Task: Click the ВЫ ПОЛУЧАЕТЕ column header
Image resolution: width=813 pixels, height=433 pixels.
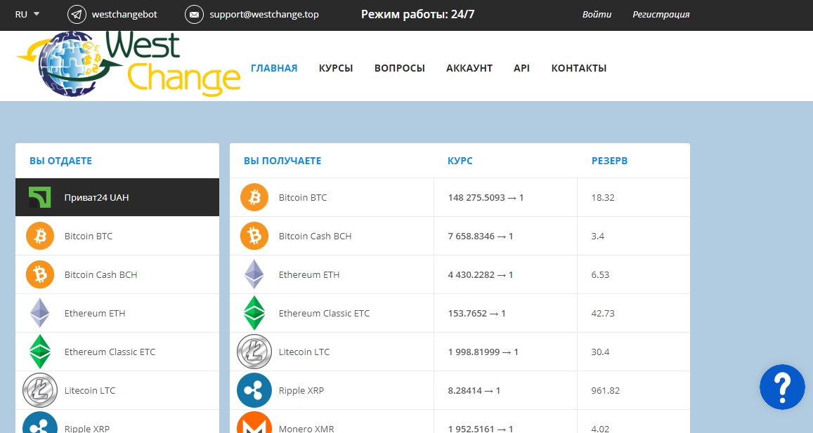Action: click(282, 161)
